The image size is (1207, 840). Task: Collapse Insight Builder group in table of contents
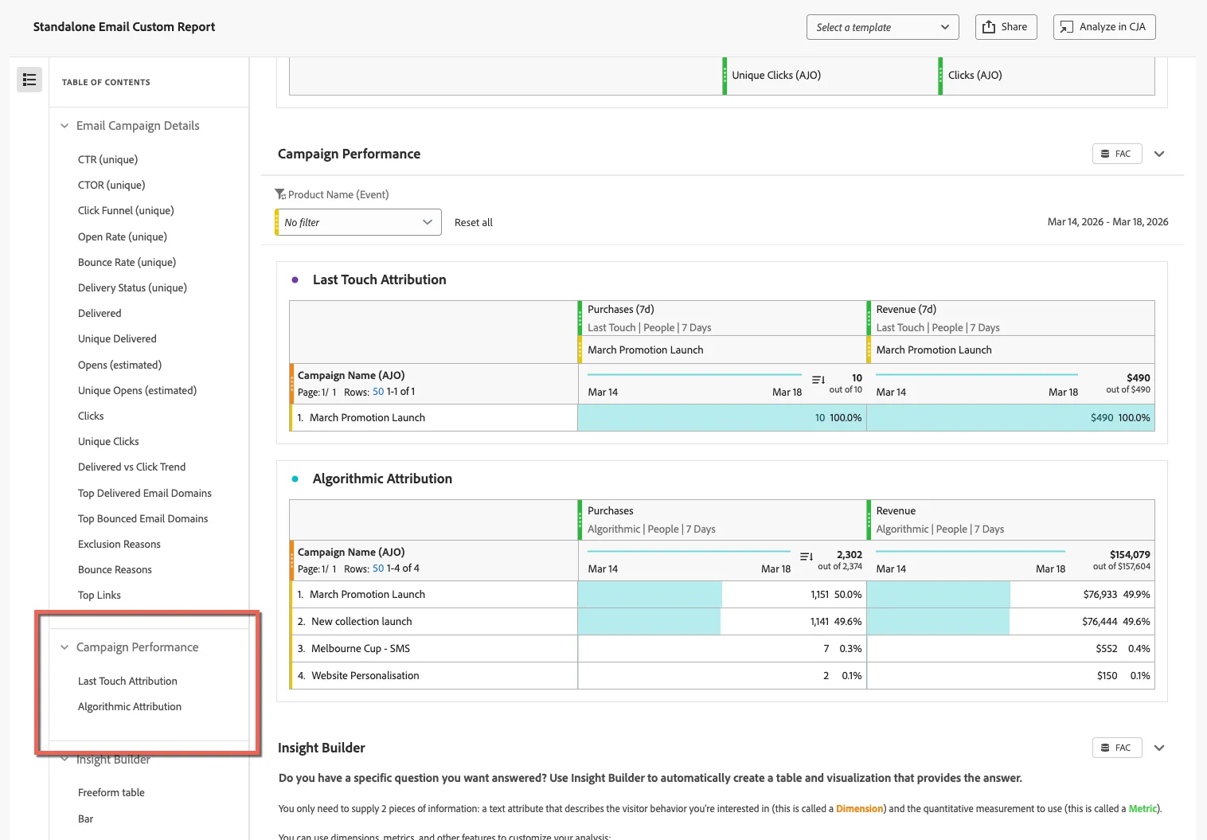tap(64, 759)
